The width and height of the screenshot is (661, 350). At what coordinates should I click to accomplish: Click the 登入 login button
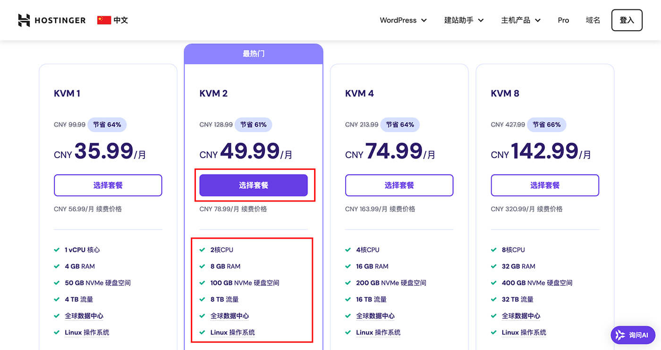point(627,20)
